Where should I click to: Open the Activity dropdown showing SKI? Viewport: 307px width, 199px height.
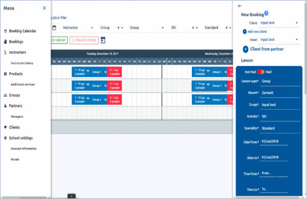click(280, 116)
